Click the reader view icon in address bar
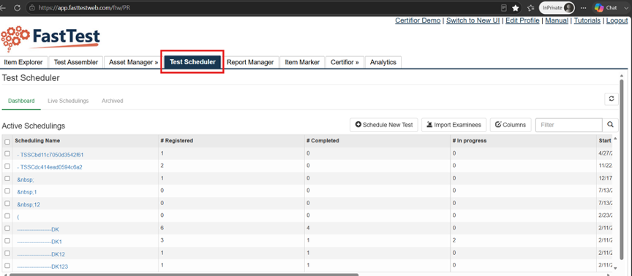This screenshot has width=632, height=276. (503, 7)
